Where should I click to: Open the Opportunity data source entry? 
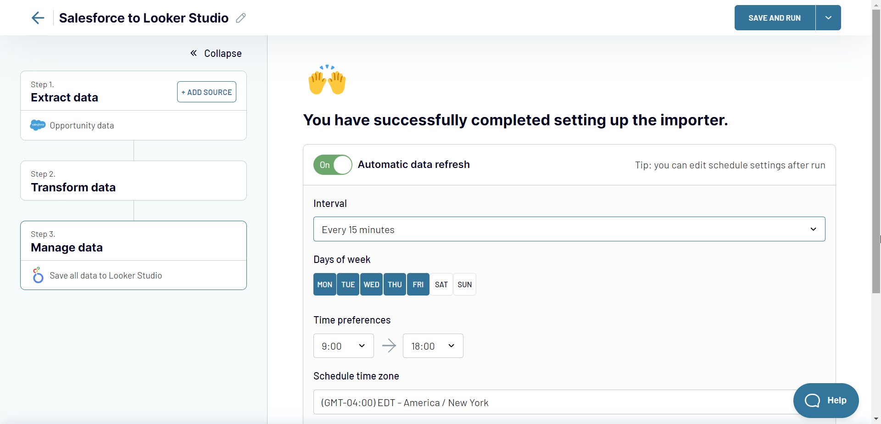coord(133,125)
